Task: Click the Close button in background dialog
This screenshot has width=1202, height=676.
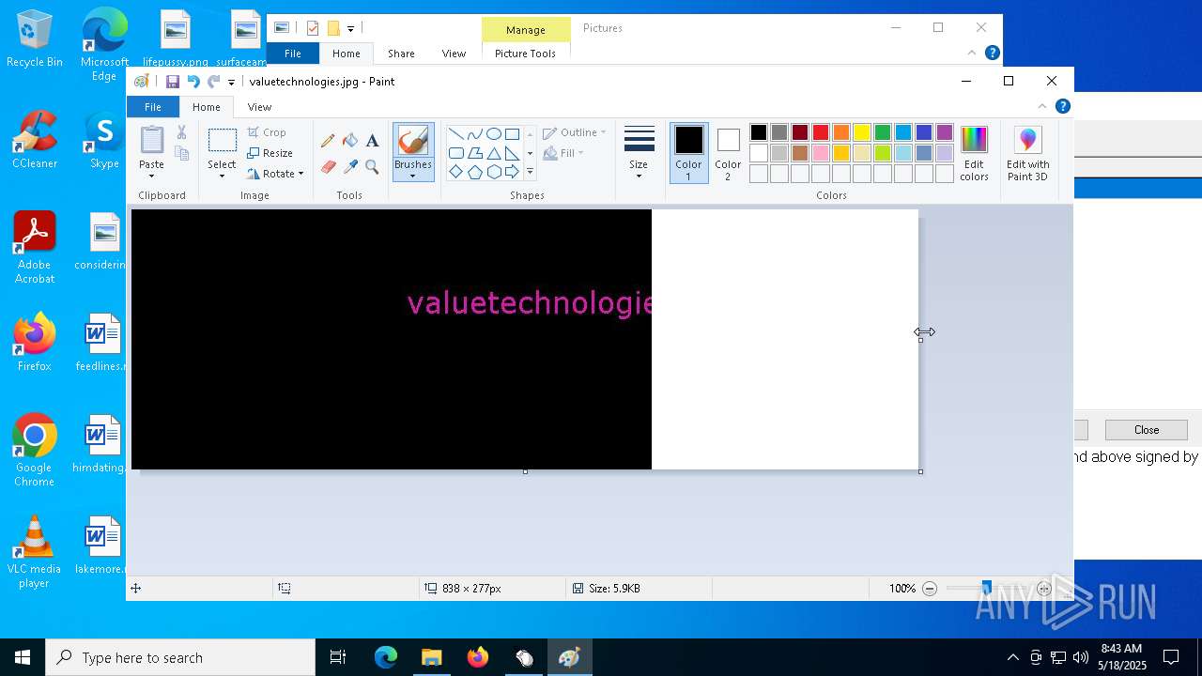Action: (x=1147, y=430)
